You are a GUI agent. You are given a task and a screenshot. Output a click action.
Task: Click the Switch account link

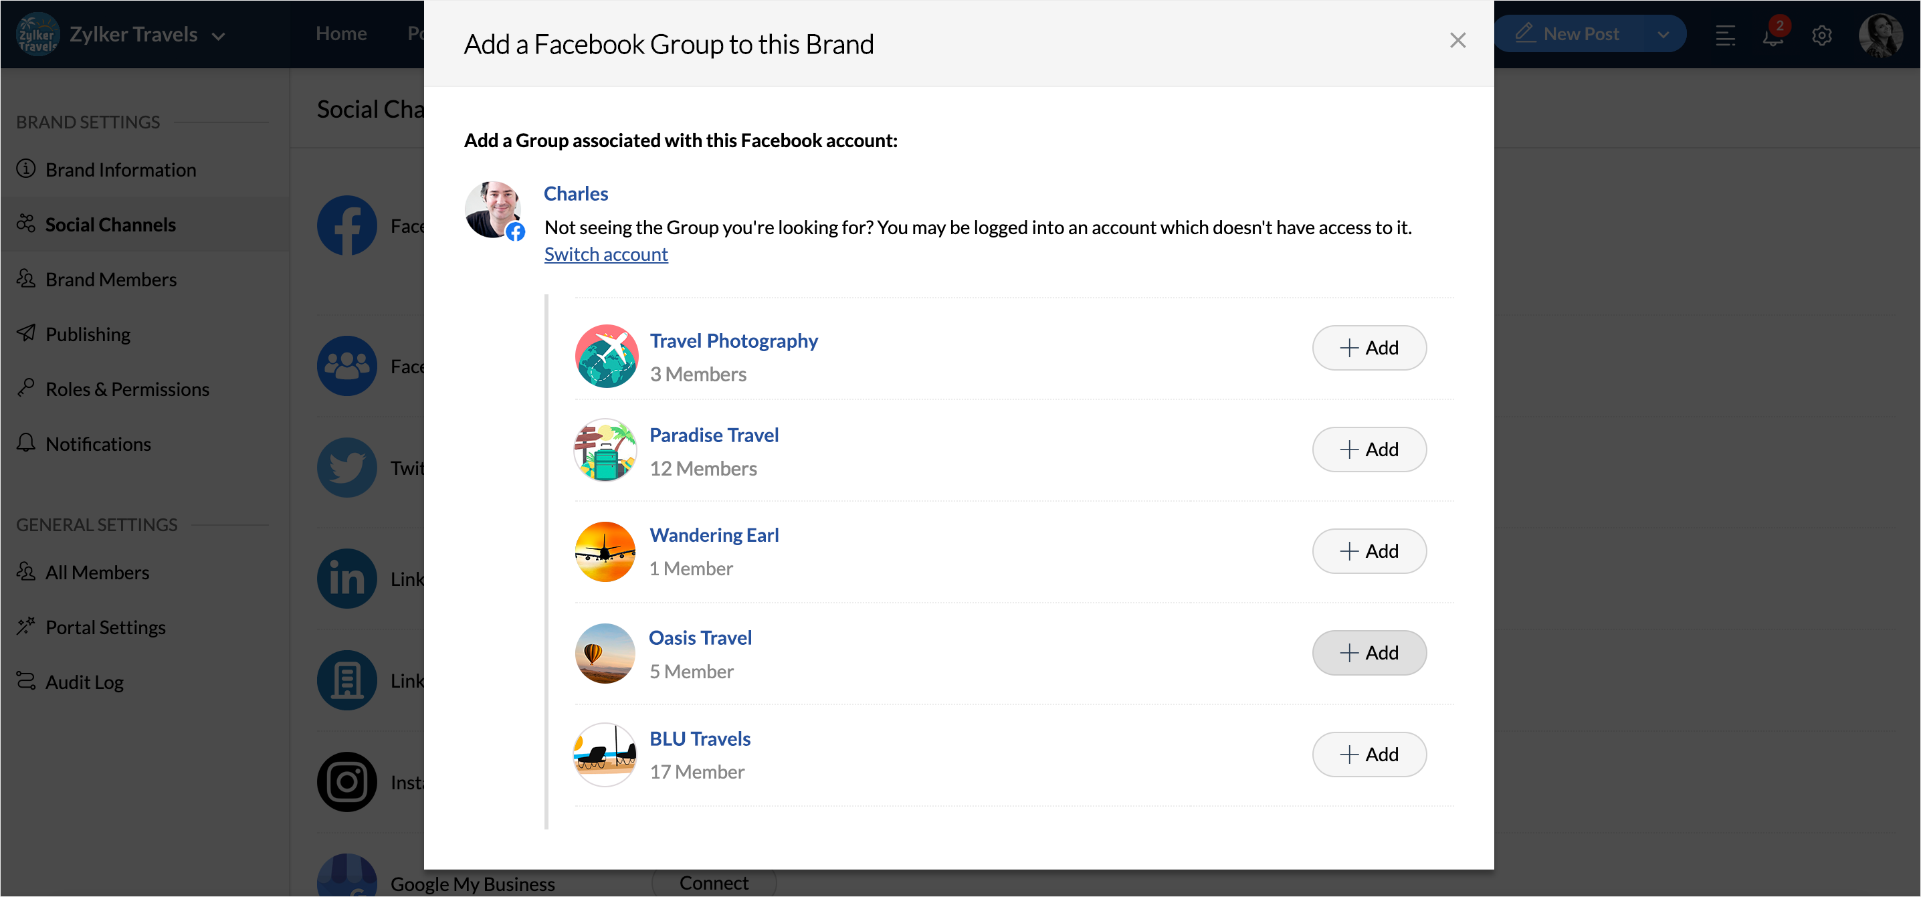click(605, 254)
